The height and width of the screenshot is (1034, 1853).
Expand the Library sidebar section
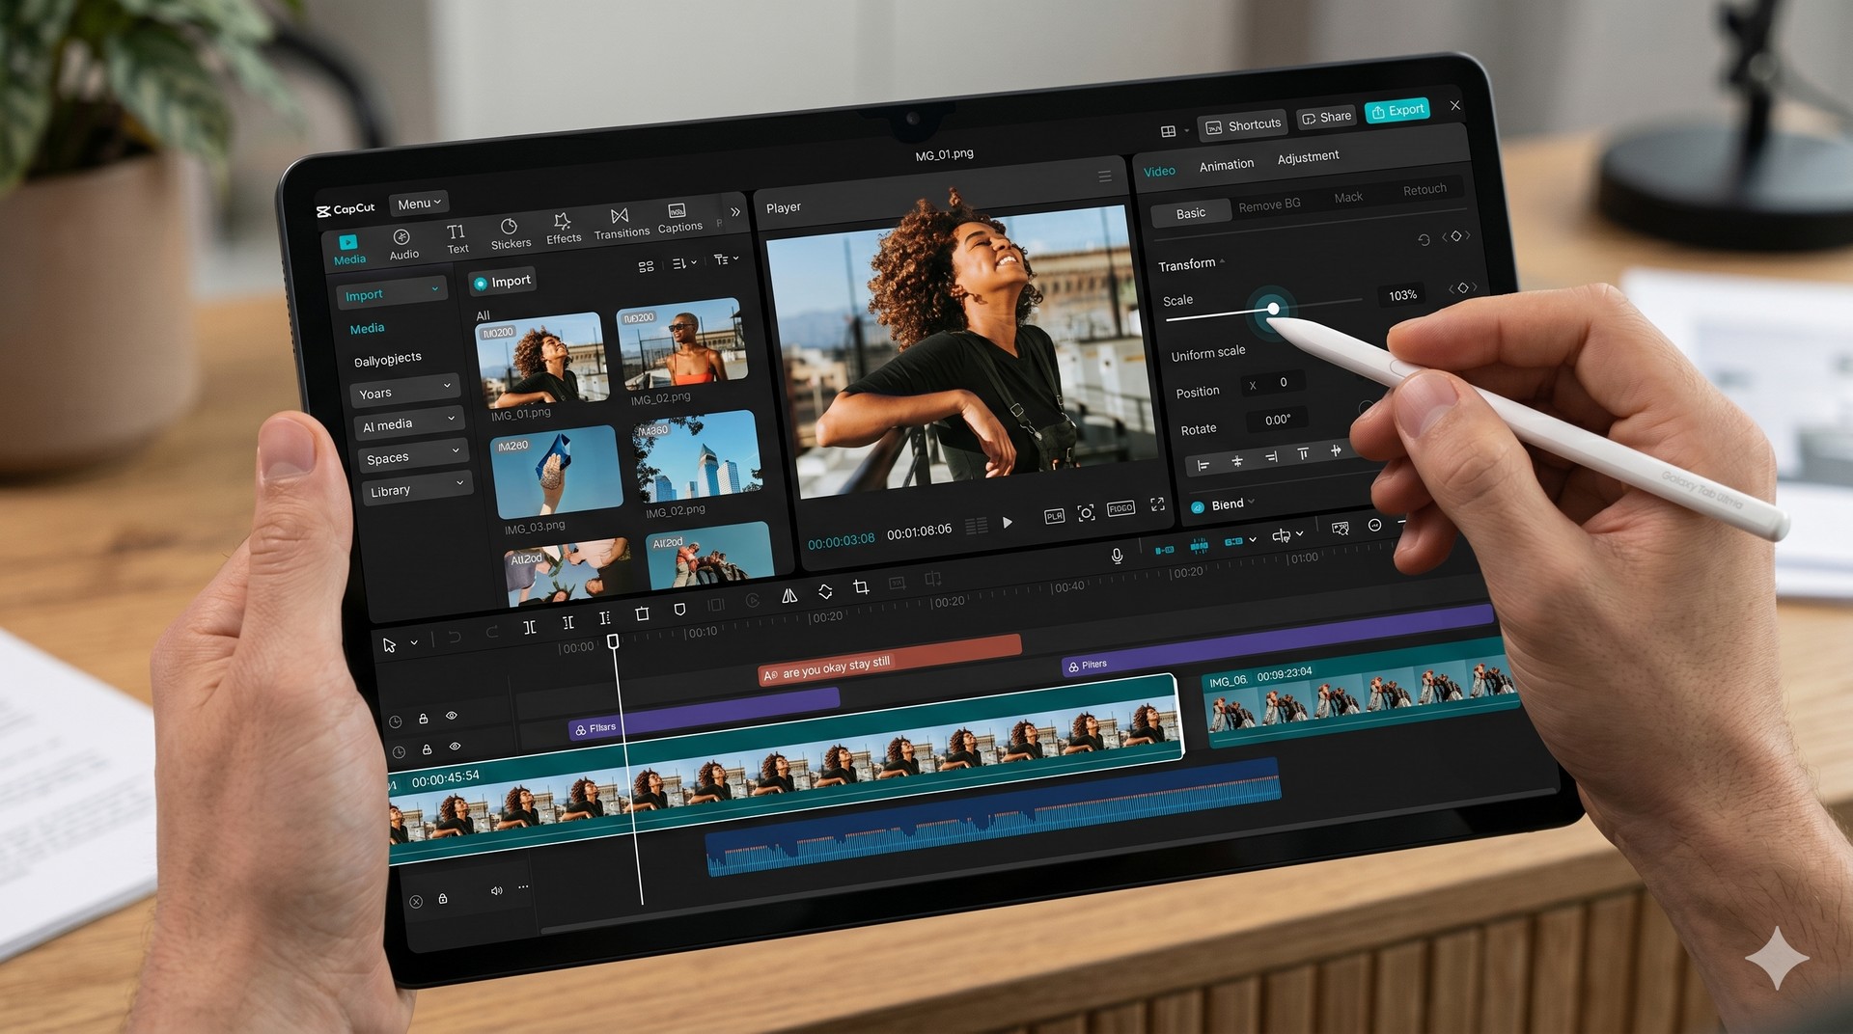pyautogui.click(x=417, y=488)
